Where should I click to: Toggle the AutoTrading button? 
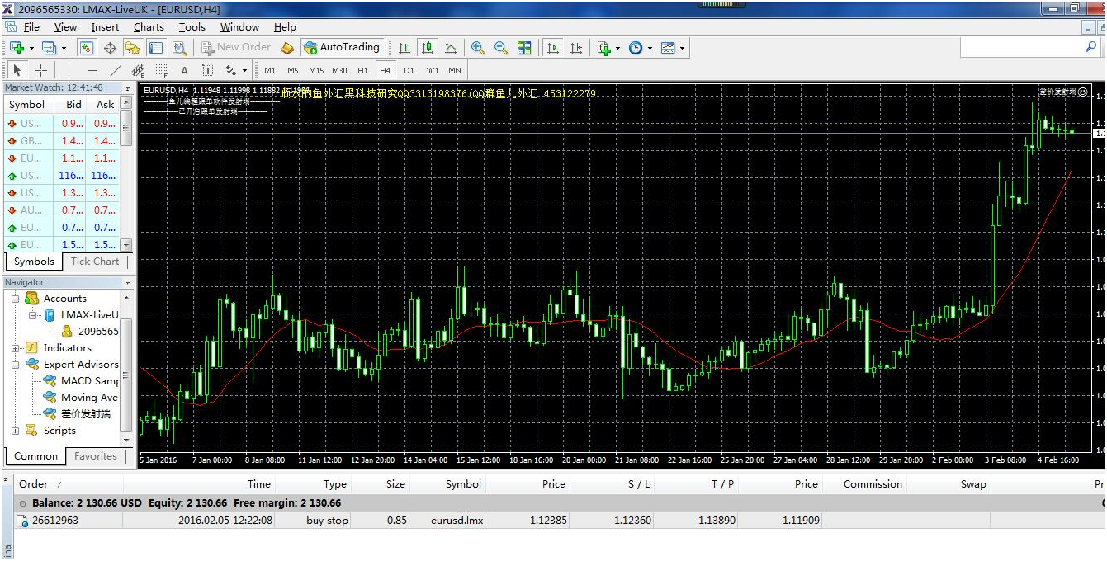(x=342, y=48)
